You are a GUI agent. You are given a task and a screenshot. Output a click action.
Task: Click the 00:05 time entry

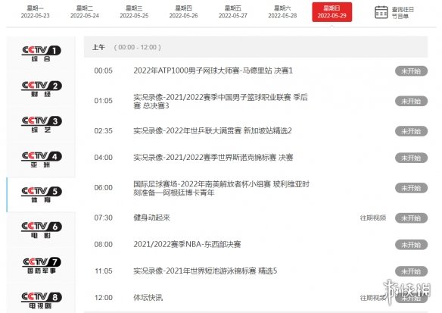[x=104, y=70]
